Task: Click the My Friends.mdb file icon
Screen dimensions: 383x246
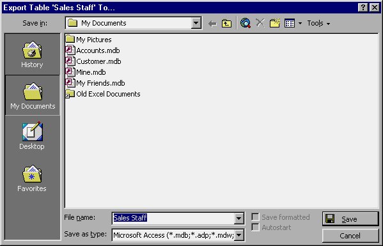Action: [x=70, y=82]
